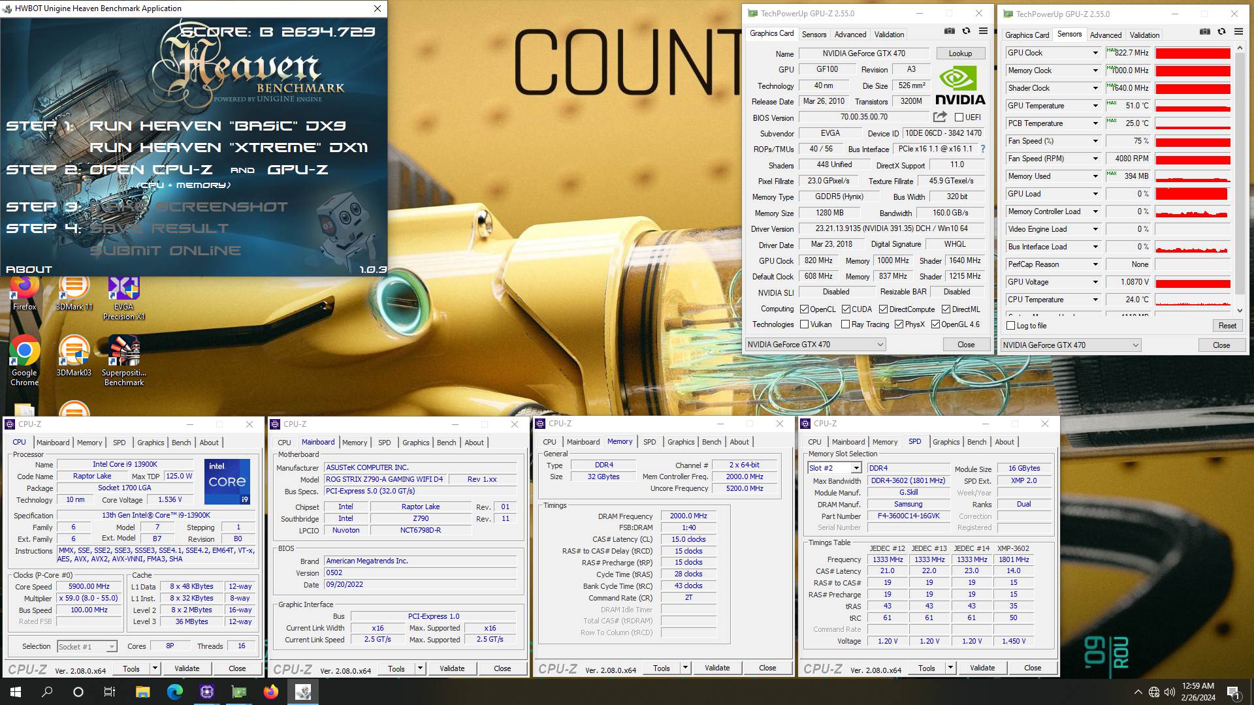Image resolution: width=1254 pixels, height=705 pixels.
Task: Click the Cortana circle on the taskbar
Action: pyautogui.click(x=78, y=692)
